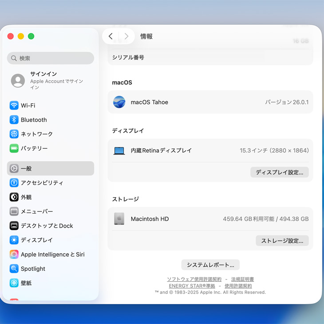The height and width of the screenshot is (324, 324).
Task: Open ソフトウェア使用許諾契約 link
Action: [194, 279]
